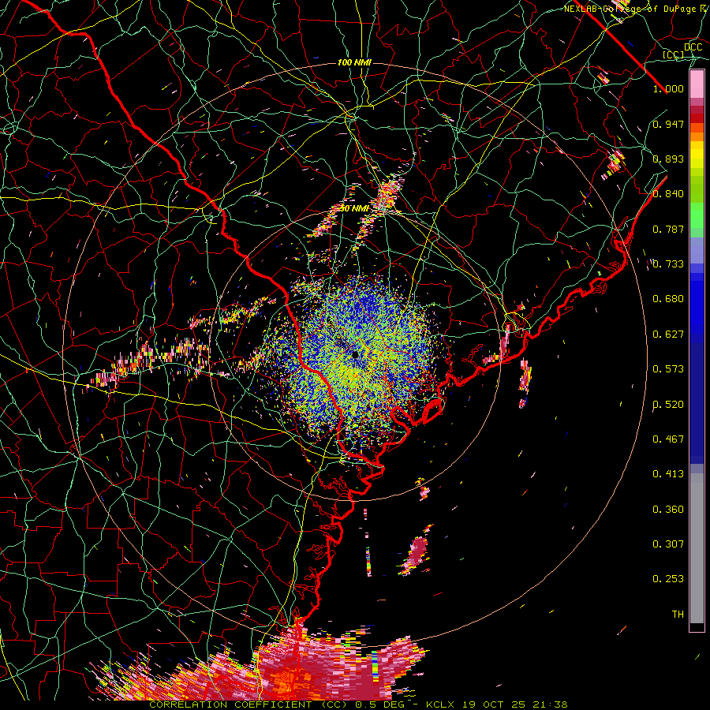710x710 pixels.
Task: Pick the gray segment of the color bar
Action: [697, 548]
